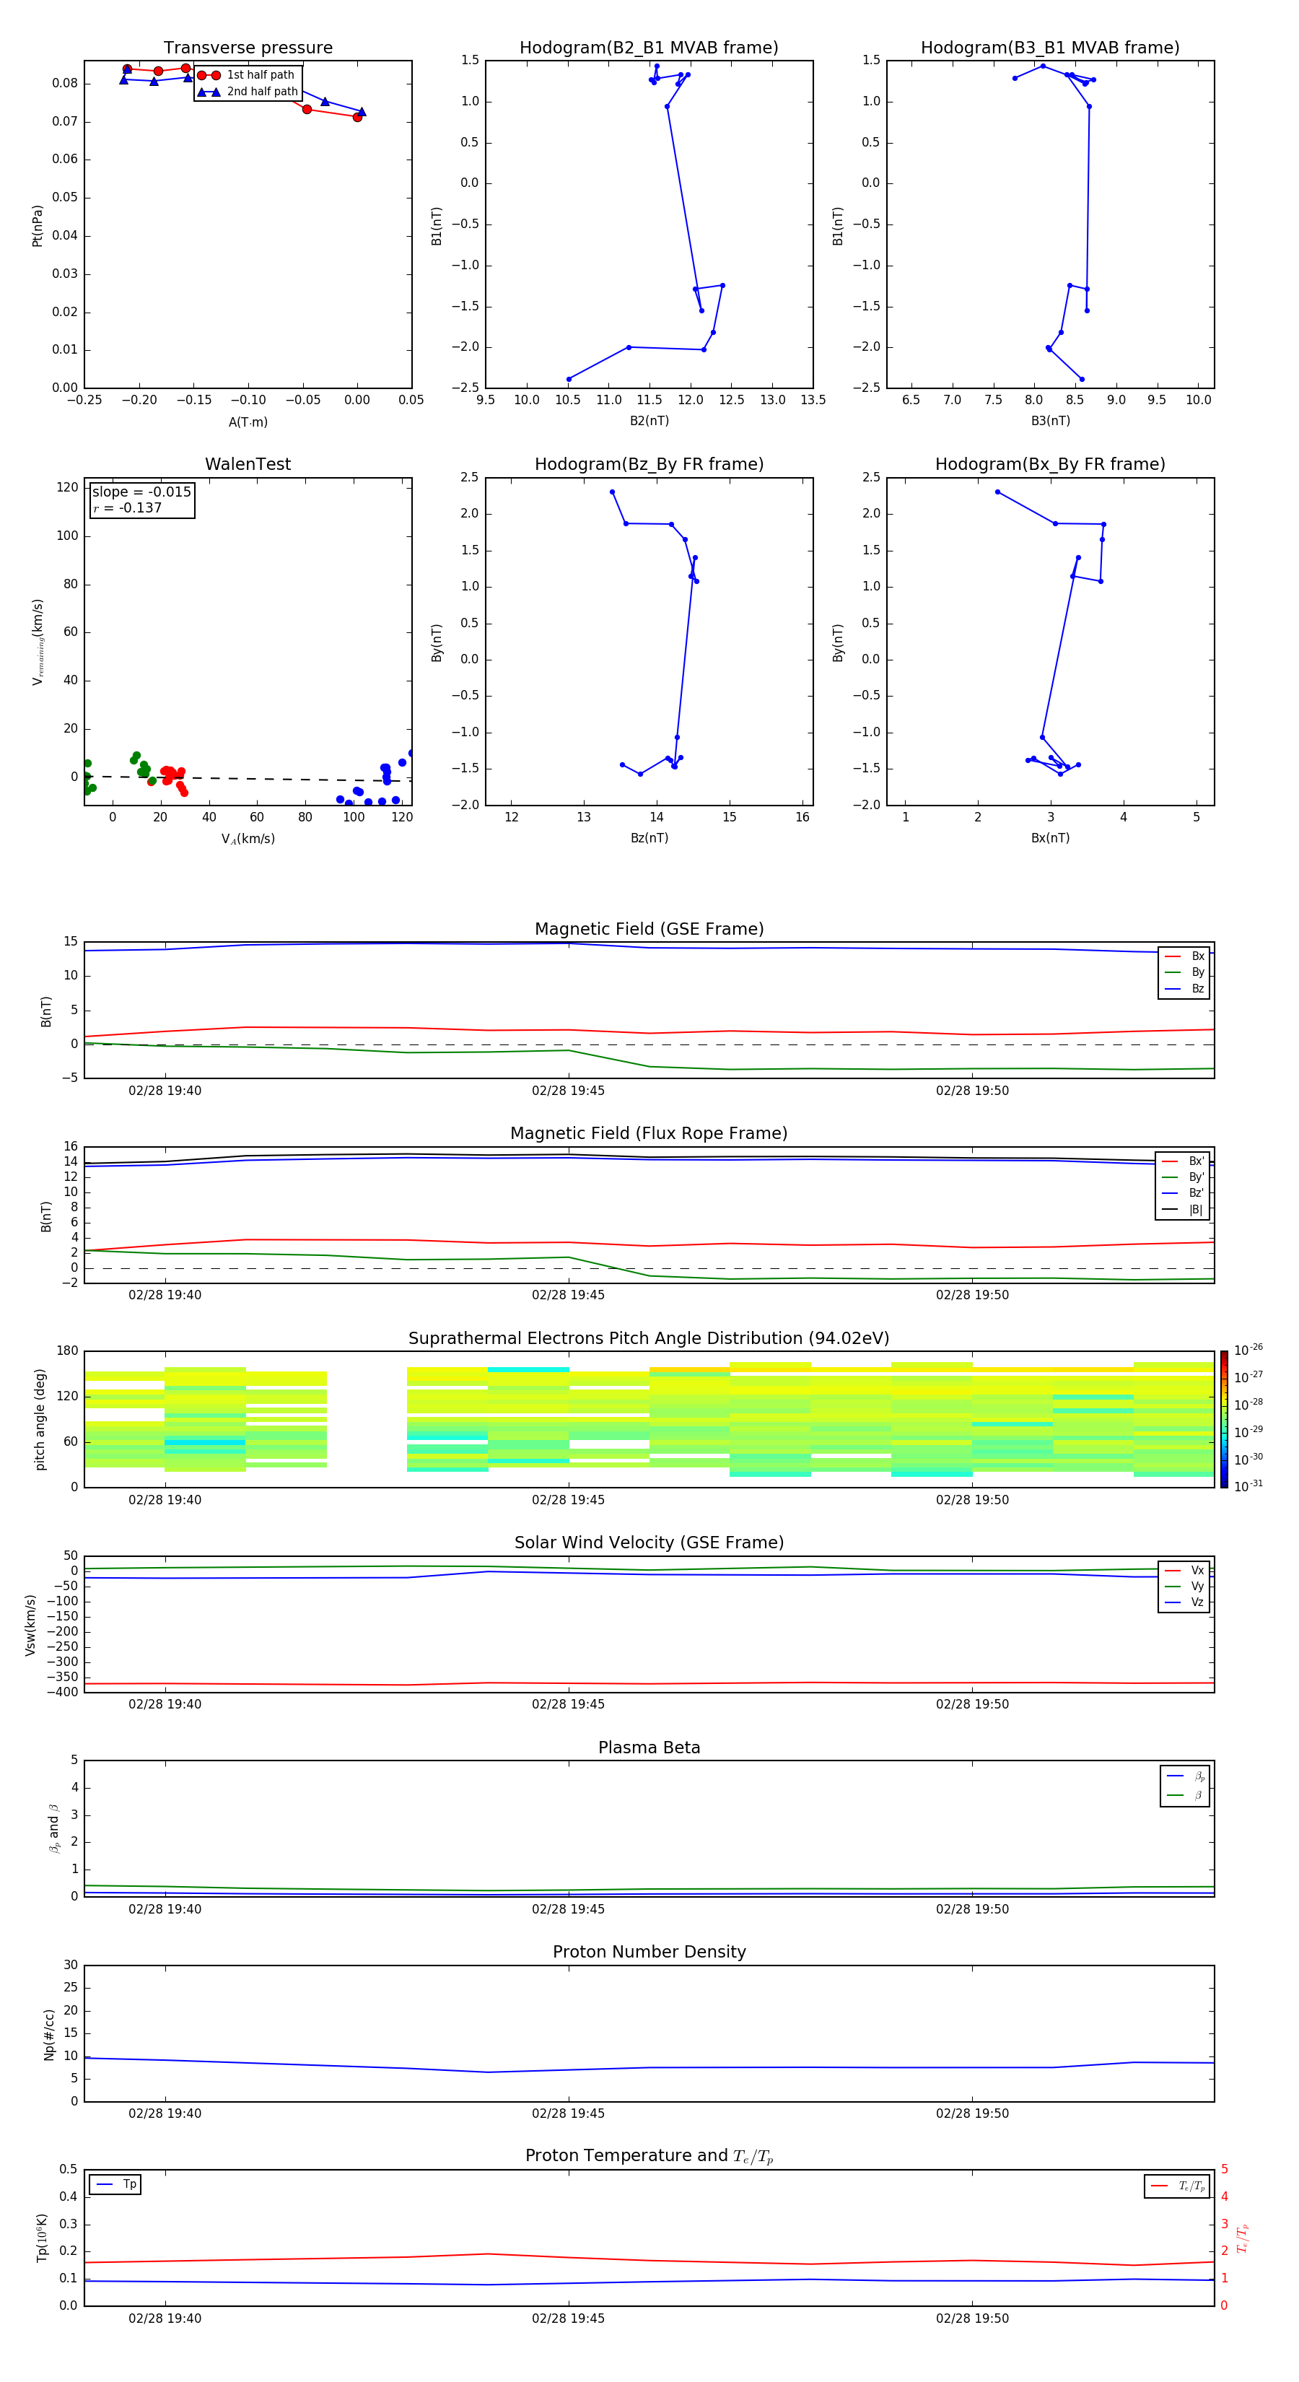This screenshot has width=1299, height=2382.
Task: Click the 'Pt(nPa)' y-axis label
Action: point(37,224)
